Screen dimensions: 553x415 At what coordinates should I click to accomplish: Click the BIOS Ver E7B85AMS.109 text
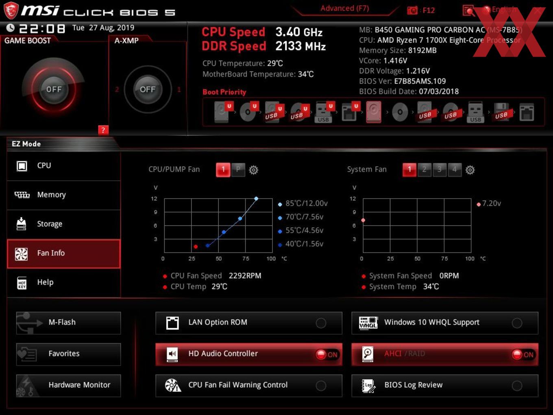[x=403, y=81]
